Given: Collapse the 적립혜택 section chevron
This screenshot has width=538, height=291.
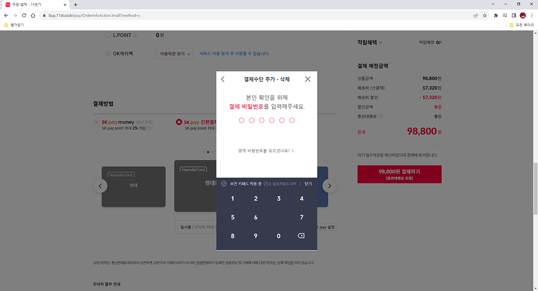Looking at the screenshot, I should pos(381,42).
